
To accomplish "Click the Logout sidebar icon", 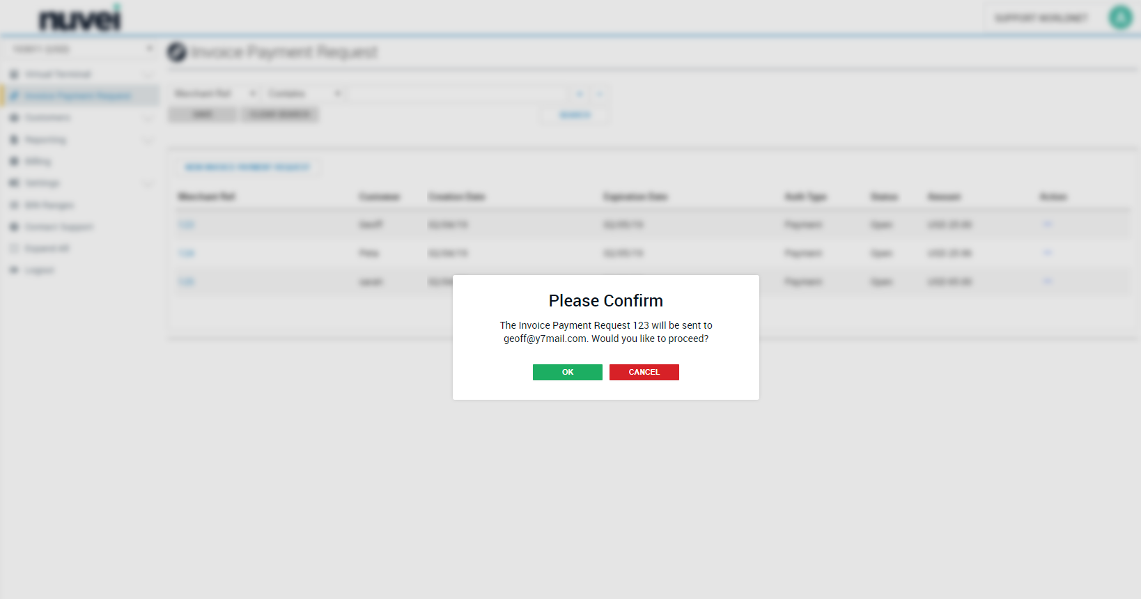I will click(x=14, y=270).
